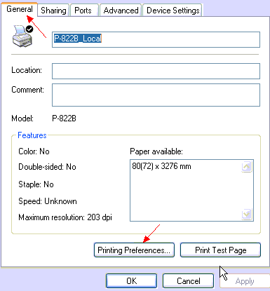Click inside the Comment text box
270x291 pixels.
coord(156,95)
